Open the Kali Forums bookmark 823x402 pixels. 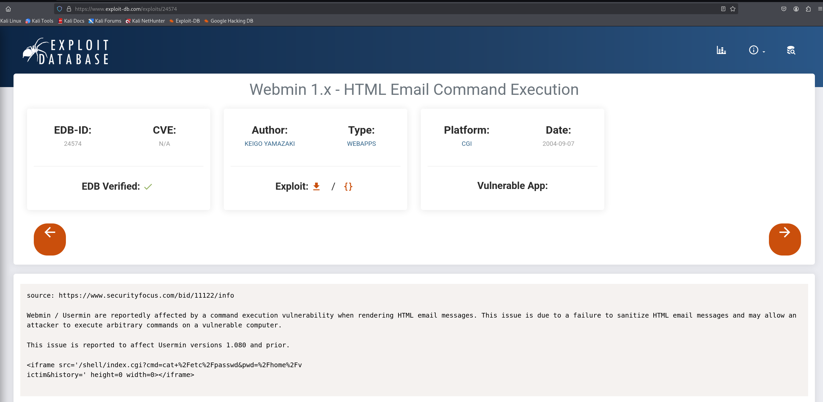[105, 21]
